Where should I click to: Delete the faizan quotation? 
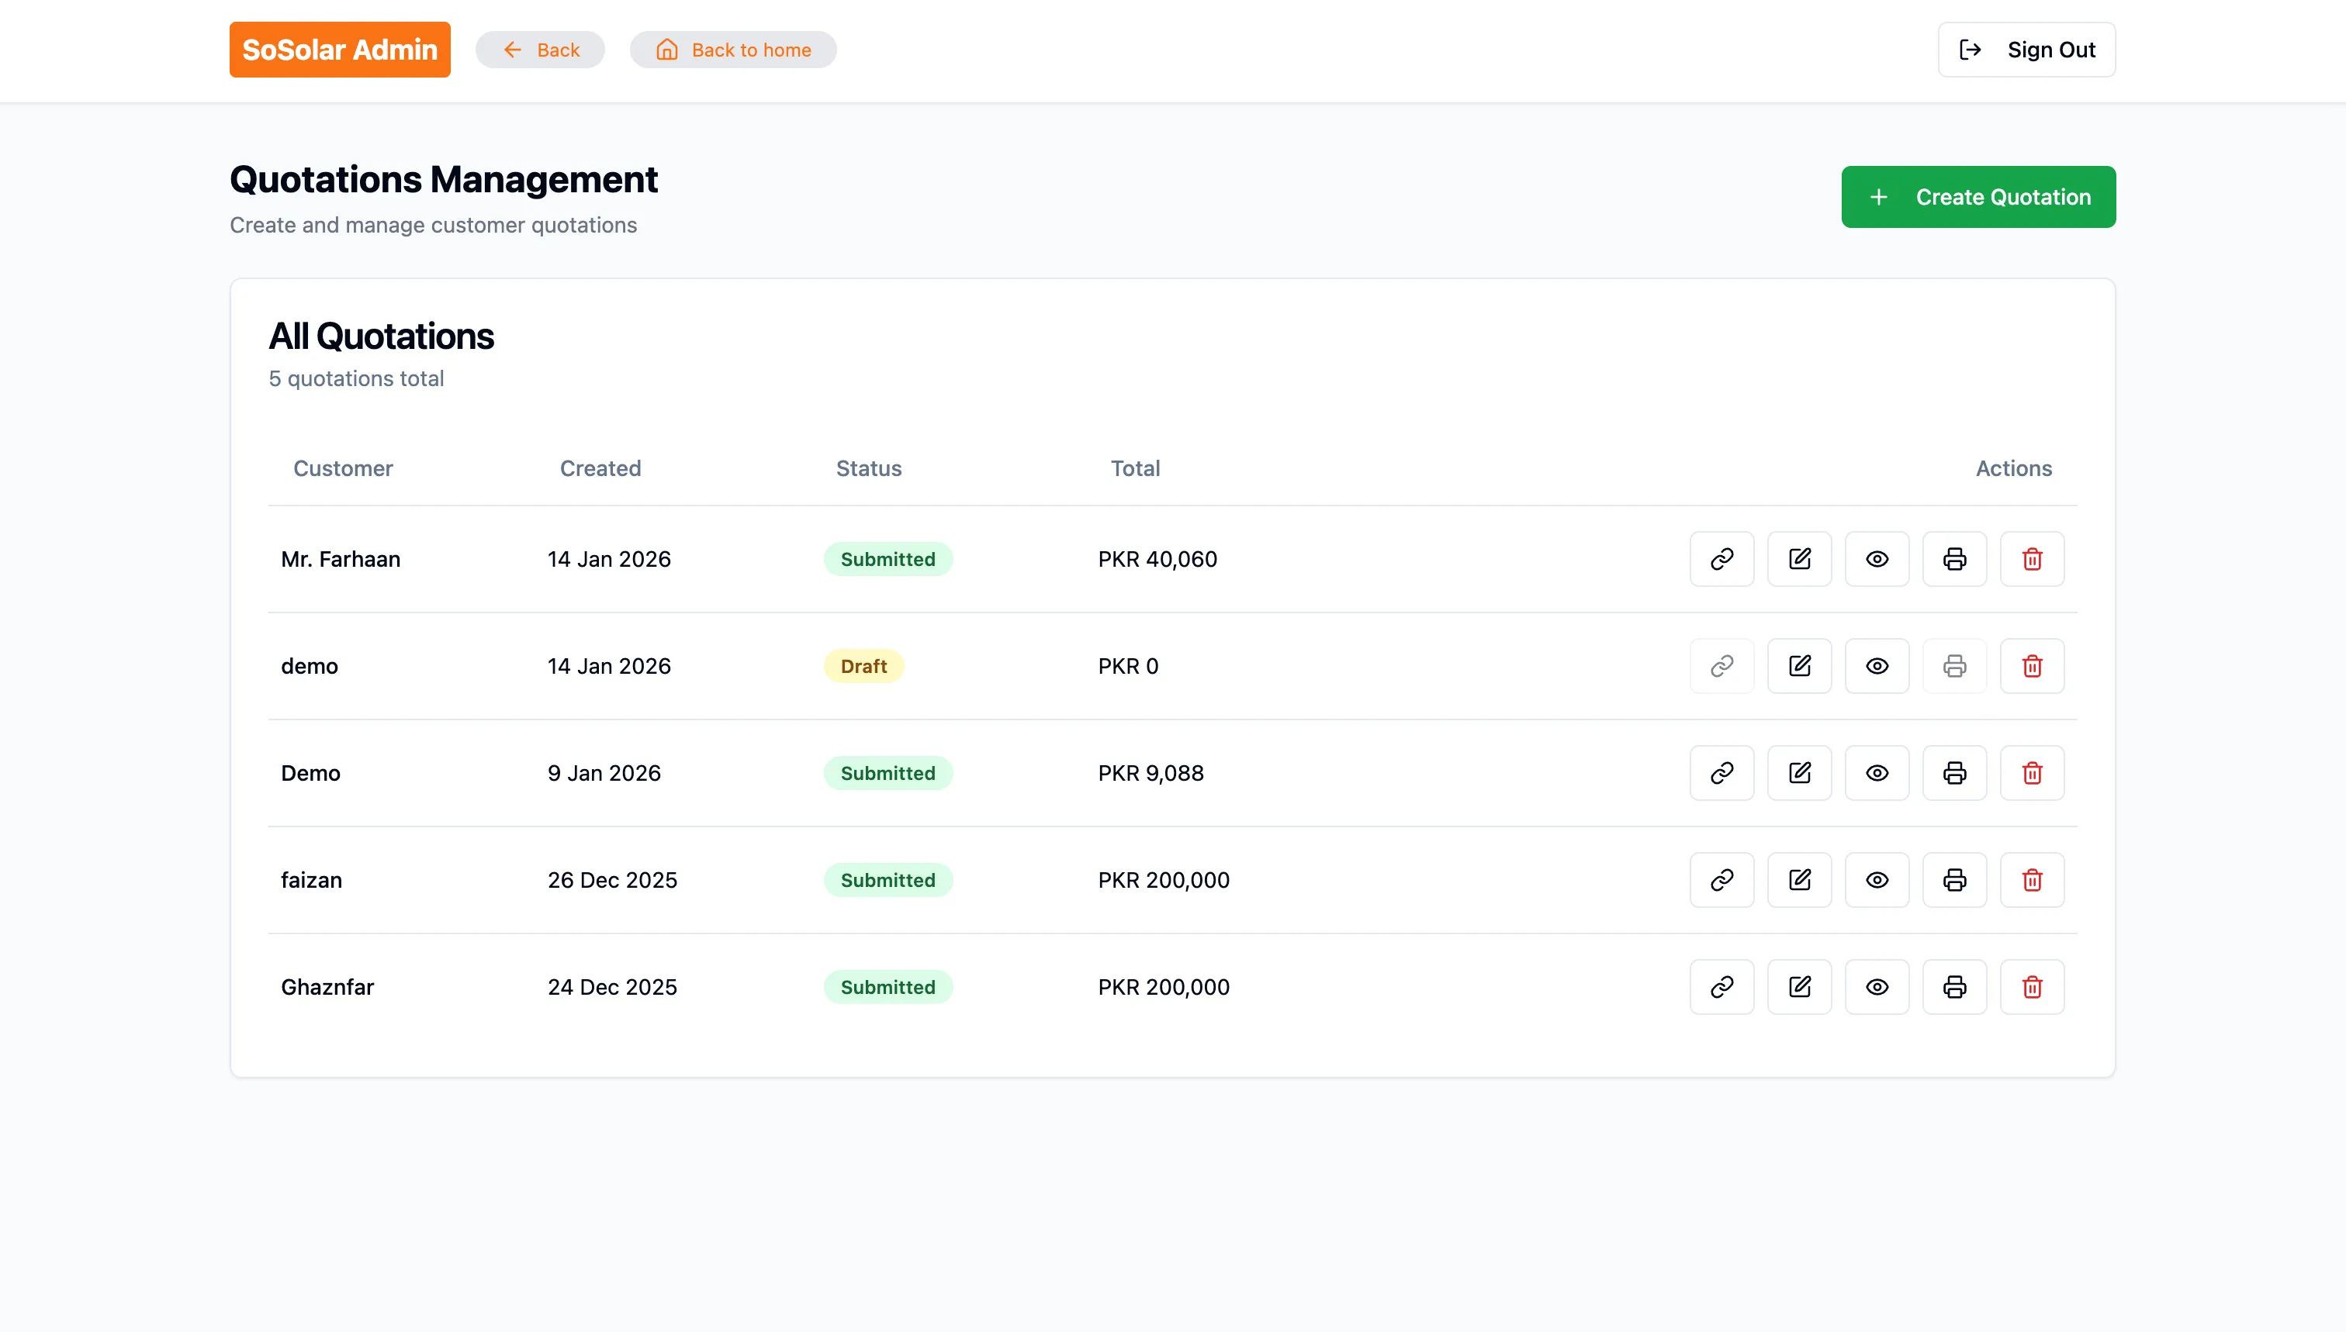tap(2032, 880)
